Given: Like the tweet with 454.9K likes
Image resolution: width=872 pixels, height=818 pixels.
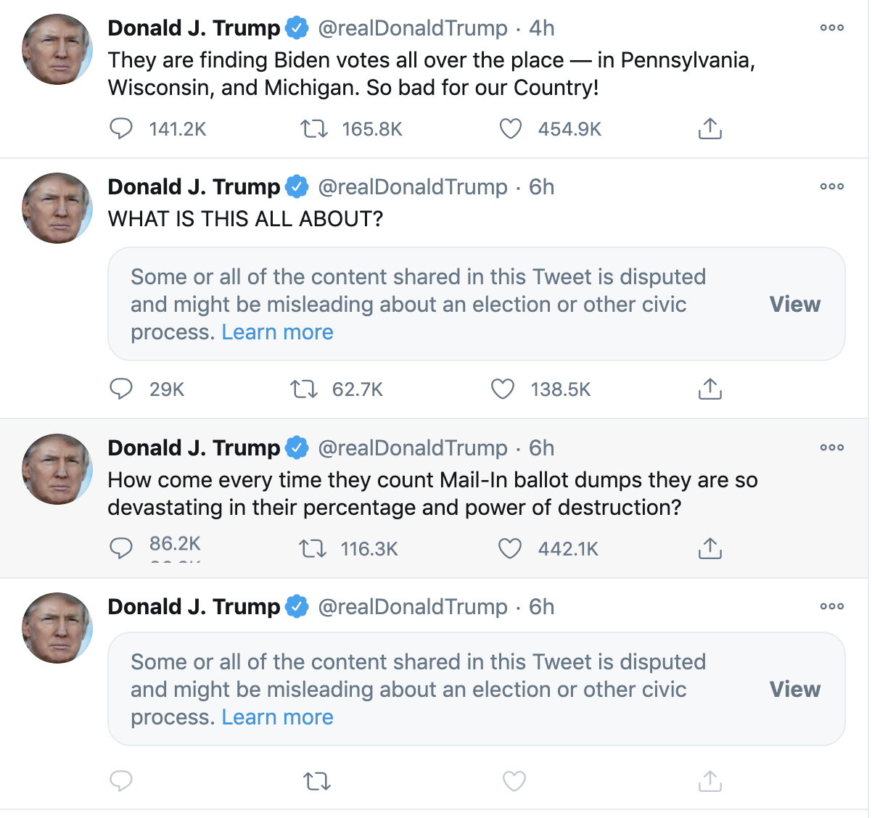Looking at the screenshot, I should [x=511, y=129].
